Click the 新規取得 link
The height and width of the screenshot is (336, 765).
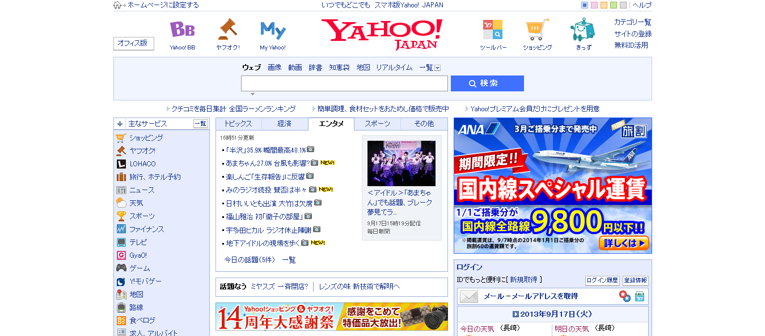(524, 280)
